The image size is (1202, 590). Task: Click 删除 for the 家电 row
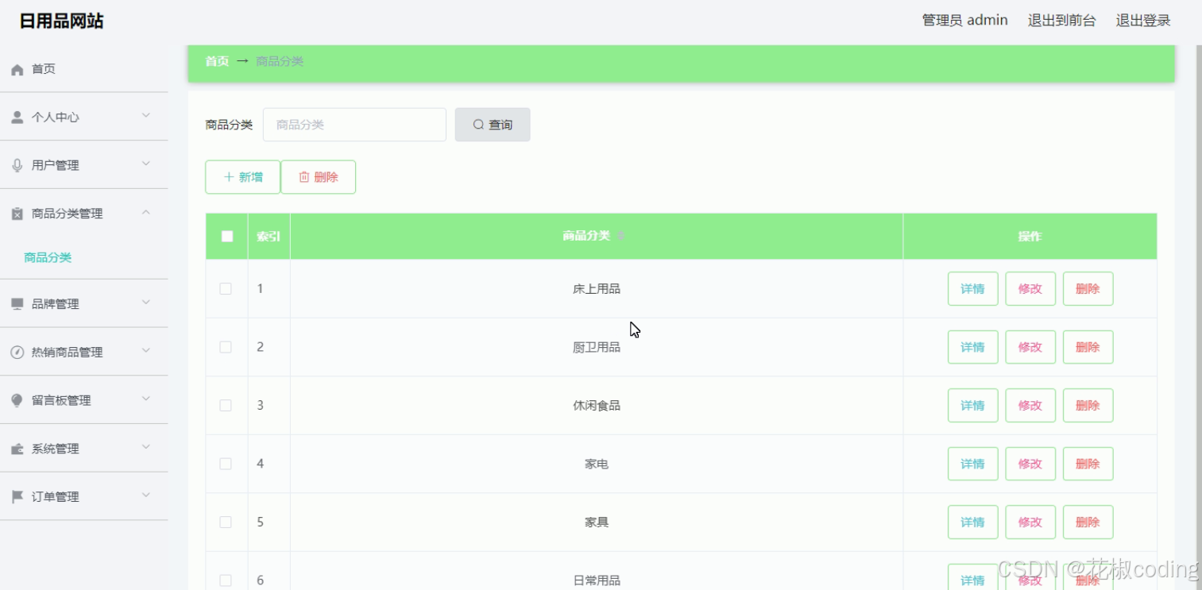coord(1088,464)
